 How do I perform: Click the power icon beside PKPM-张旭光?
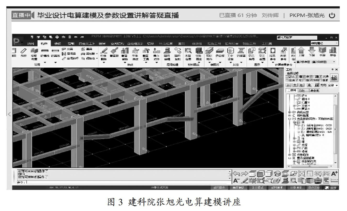click(x=332, y=15)
